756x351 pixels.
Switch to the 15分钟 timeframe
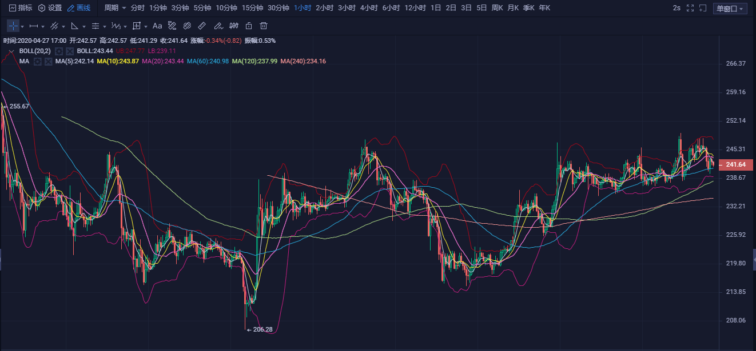click(252, 8)
